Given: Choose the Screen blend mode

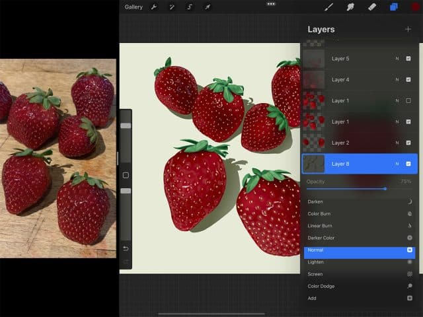Looking at the screenshot, I should pos(360,274).
